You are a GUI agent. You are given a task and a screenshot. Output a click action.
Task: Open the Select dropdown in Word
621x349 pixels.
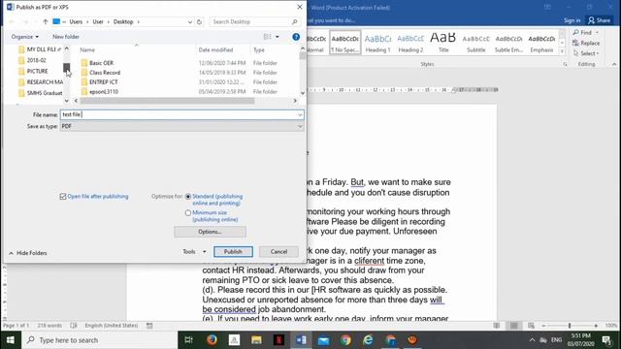click(586, 53)
